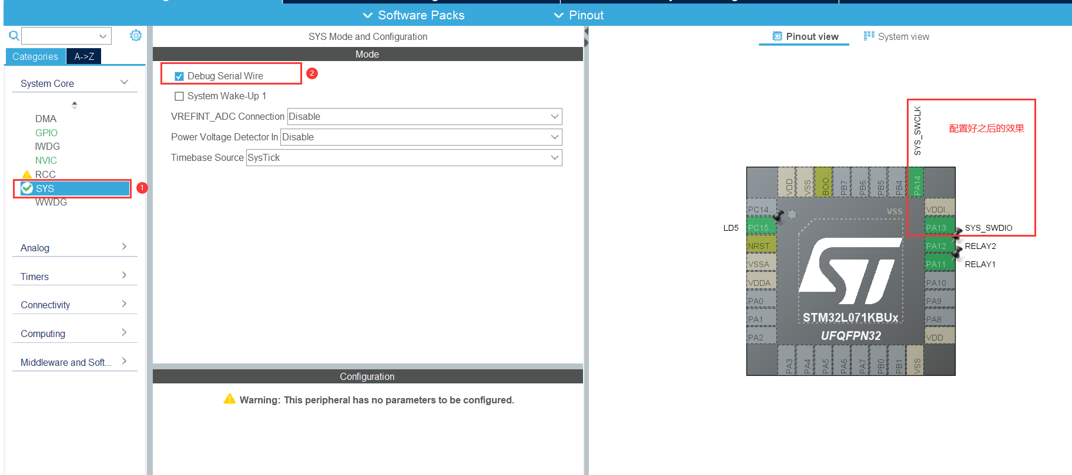Enable the System Wake-Up 1 checkbox
The image size is (1072, 475).
point(179,96)
